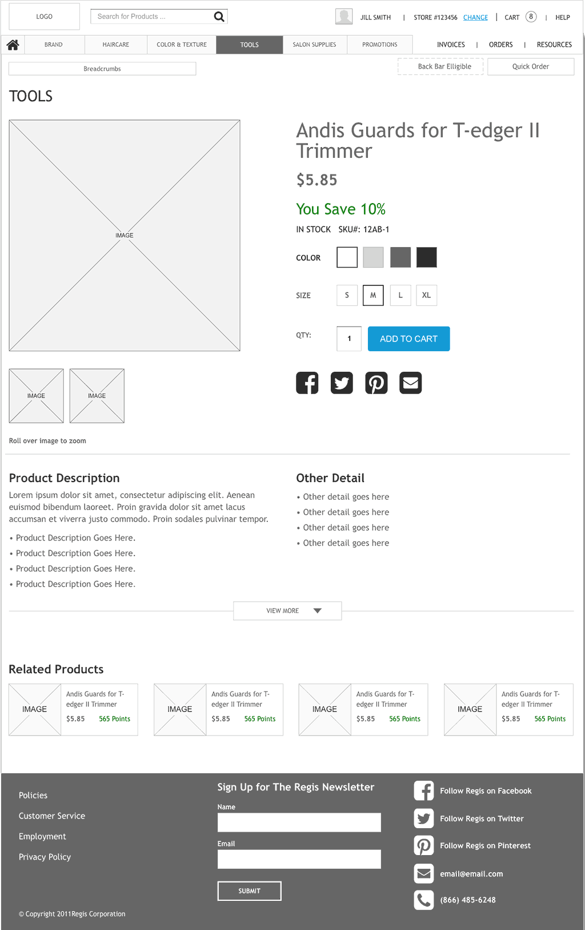The image size is (585, 930).
Task: Share product via Twitter icon
Action: click(x=342, y=383)
